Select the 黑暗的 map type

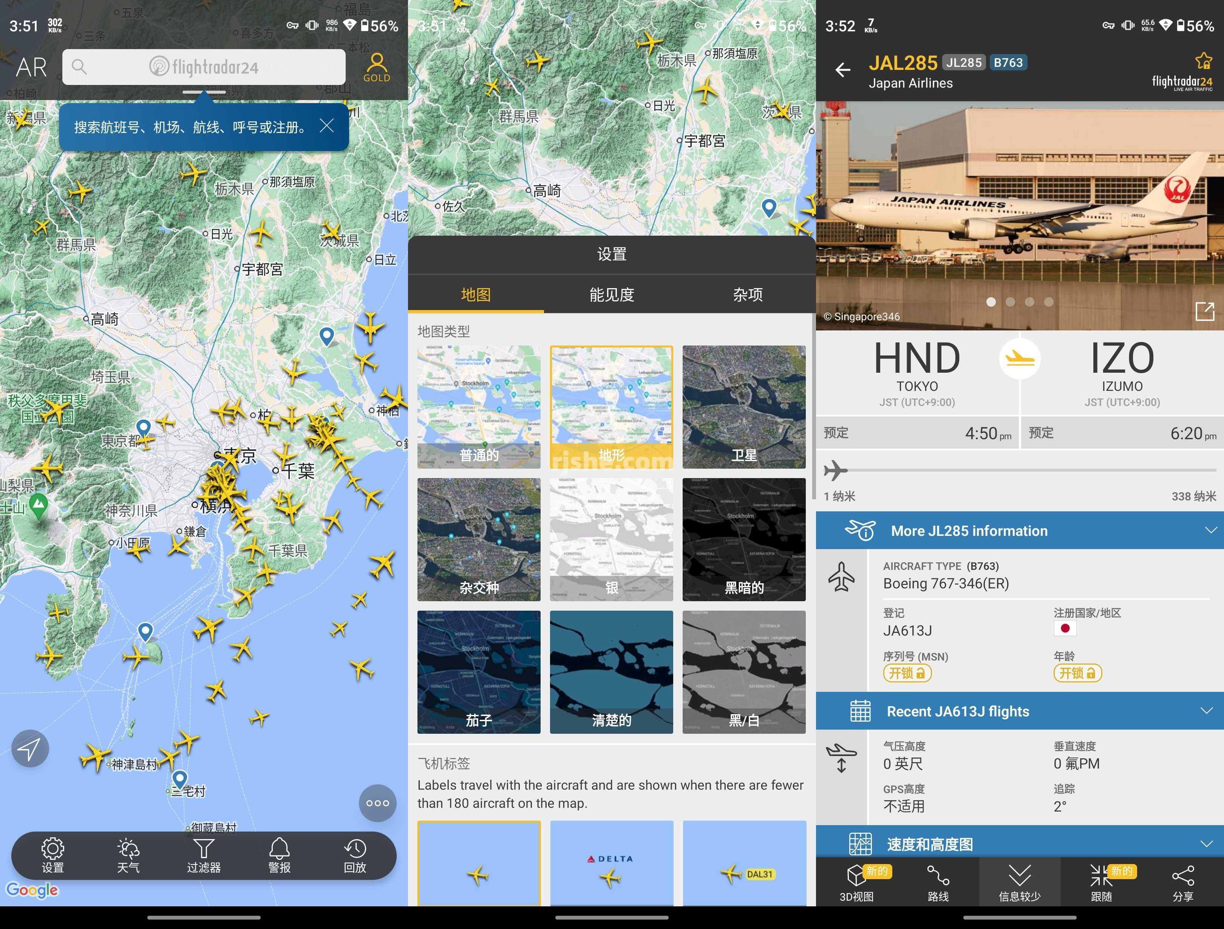[744, 540]
